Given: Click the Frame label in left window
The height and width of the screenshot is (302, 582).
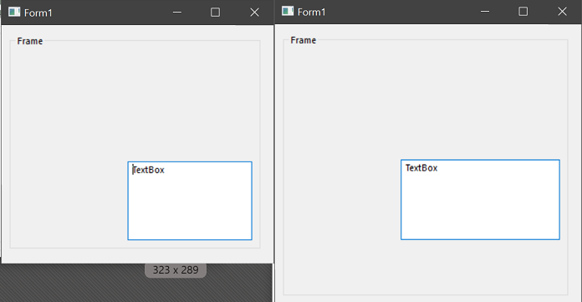Looking at the screenshot, I should pyautogui.click(x=30, y=41).
